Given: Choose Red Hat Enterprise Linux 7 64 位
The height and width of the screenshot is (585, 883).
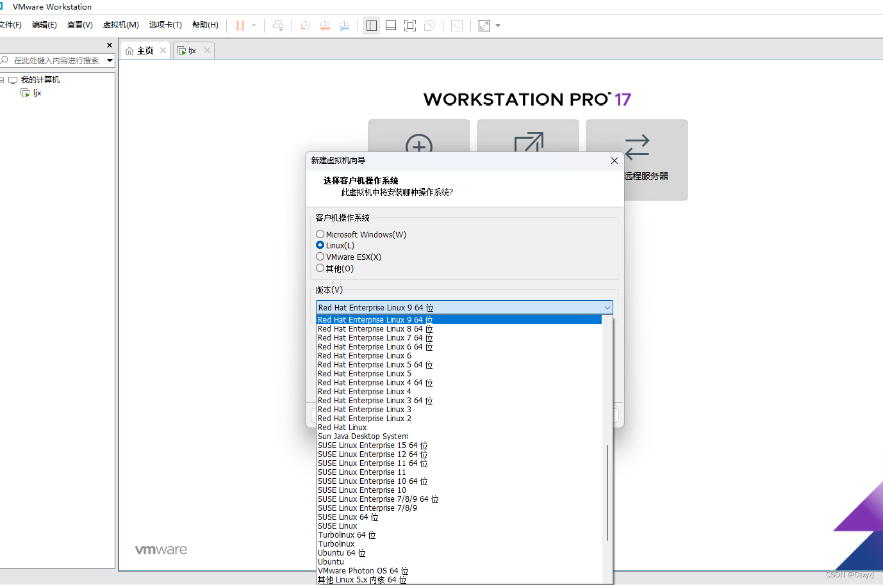Looking at the screenshot, I should (459, 337).
